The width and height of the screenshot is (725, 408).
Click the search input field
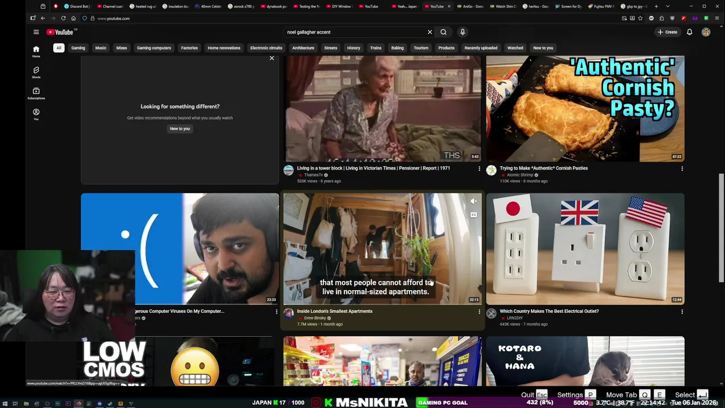click(x=355, y=32)
